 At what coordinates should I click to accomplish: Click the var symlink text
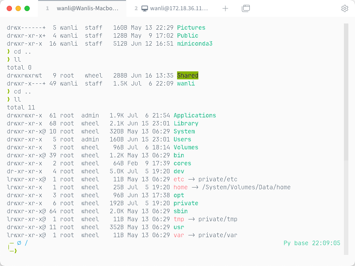(x=179, y=235)
